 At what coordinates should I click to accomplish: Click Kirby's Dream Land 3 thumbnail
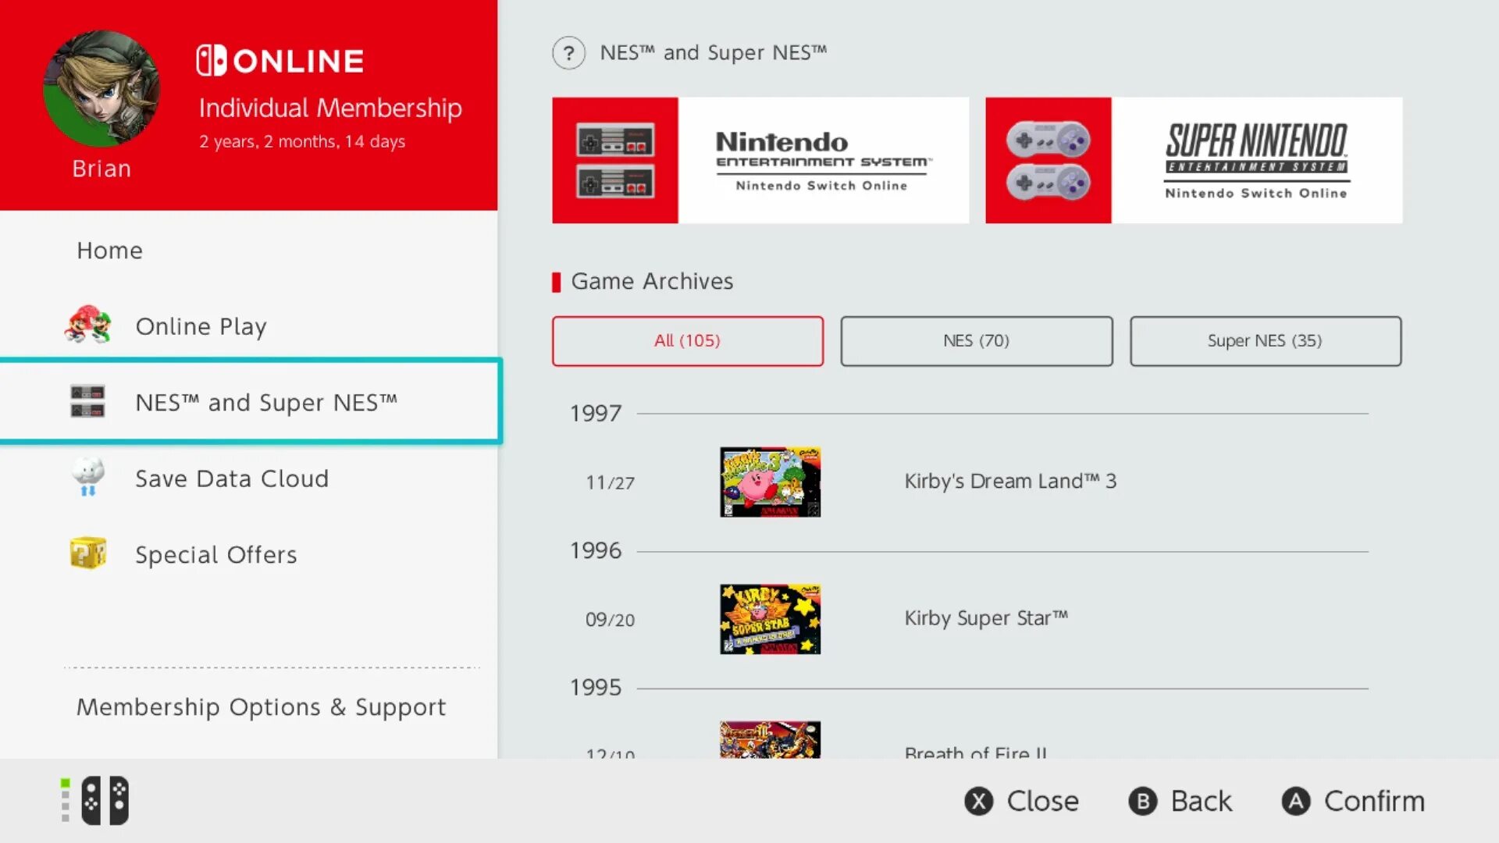tap(770, 481)
